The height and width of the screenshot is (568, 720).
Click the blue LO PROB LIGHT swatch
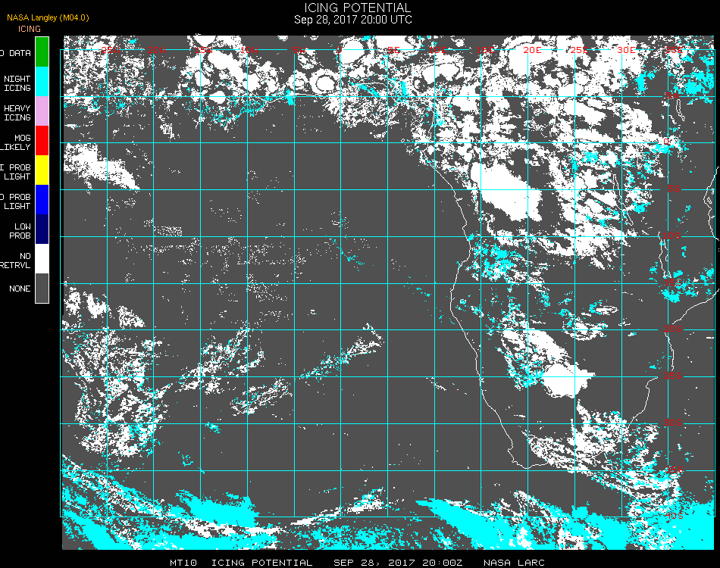click(x=42, y=200)
